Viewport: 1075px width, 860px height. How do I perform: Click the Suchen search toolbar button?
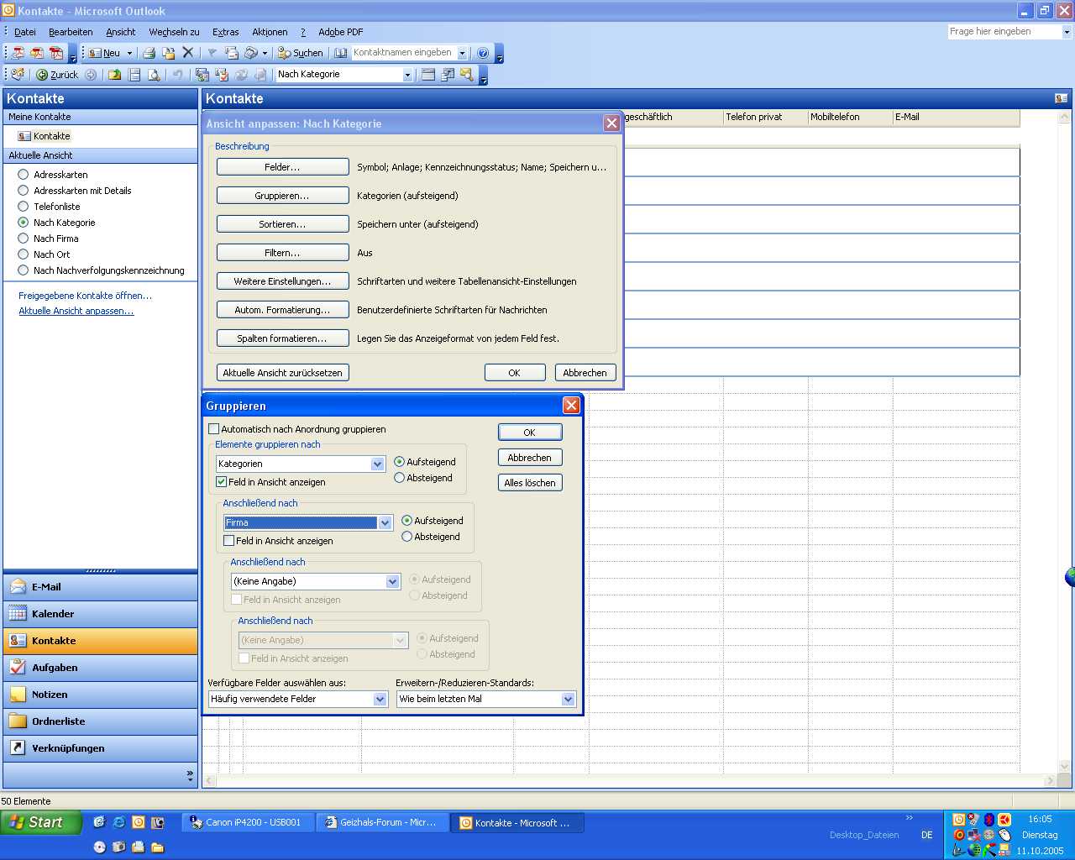(301, 53)
